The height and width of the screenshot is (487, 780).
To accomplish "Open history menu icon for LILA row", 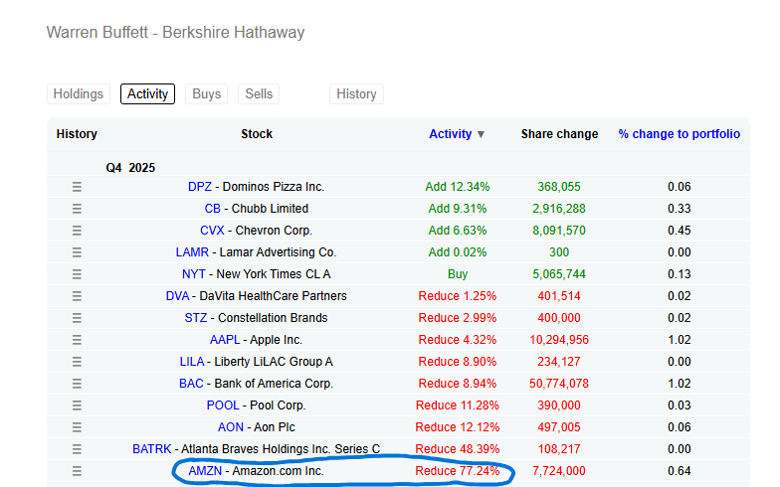I will click(x=77, y=362).
